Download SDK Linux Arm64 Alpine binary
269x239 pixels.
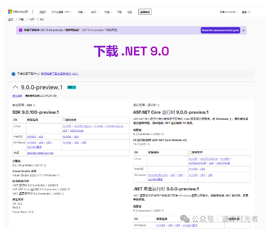pos(114,126)
